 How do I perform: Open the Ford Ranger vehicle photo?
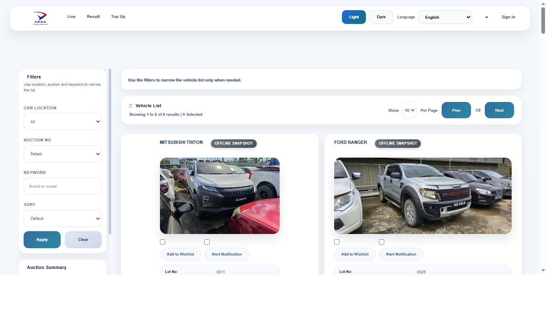(x=423, y=196)
